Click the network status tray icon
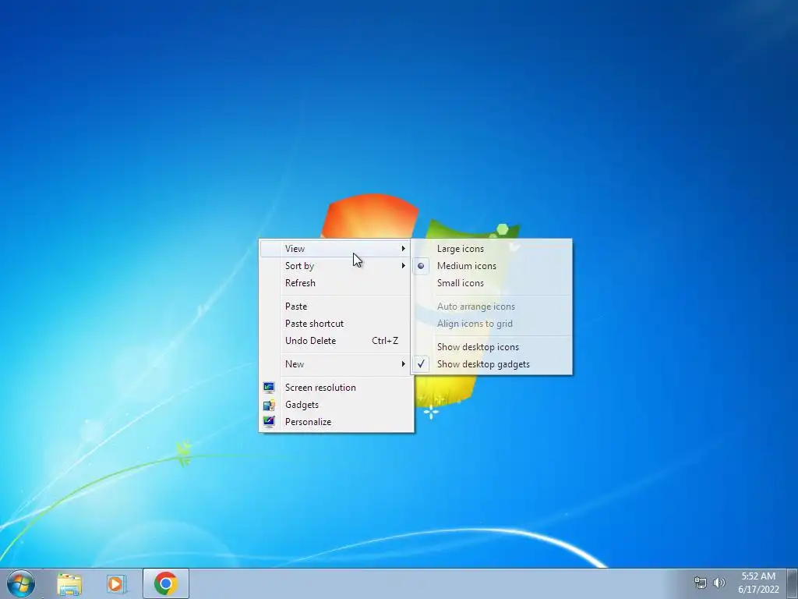Screen dimensions: 798x599 pos(701,582)
